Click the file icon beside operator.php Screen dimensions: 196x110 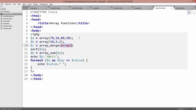[2, 26]
